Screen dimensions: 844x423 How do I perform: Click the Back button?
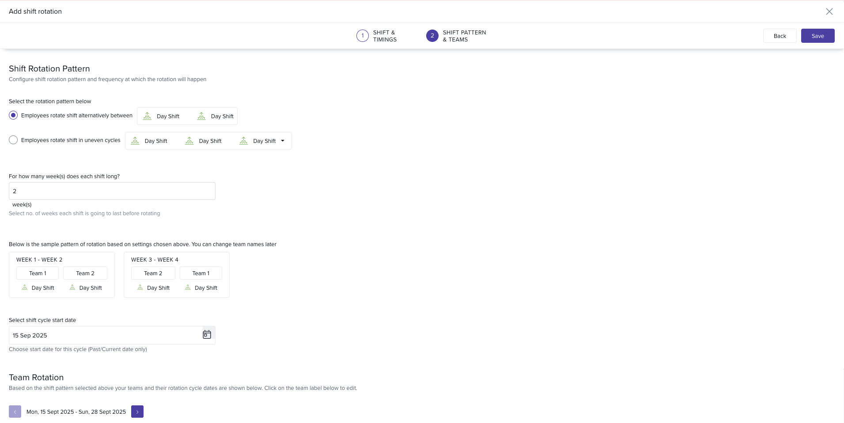tap(780, 36)
